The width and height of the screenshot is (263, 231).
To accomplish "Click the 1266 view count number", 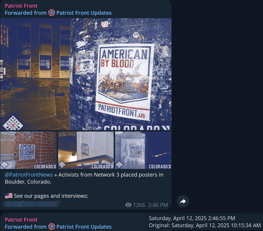I will (x=139, y=205).
